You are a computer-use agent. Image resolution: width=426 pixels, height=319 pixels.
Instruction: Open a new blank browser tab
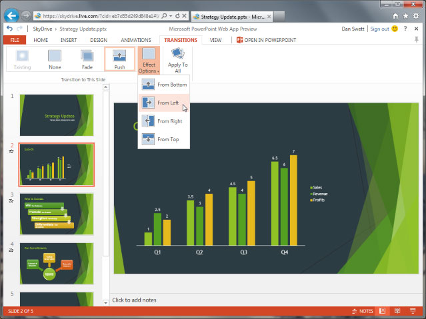pyautogui.click(x=279, y=17)
